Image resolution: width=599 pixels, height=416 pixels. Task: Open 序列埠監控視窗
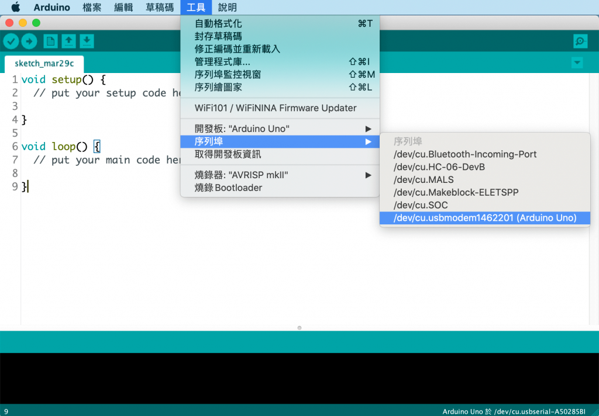click(280, 74)
